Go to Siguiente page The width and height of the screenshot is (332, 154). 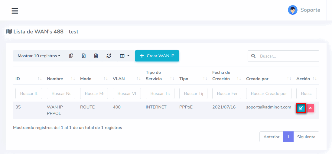point(306,137)
